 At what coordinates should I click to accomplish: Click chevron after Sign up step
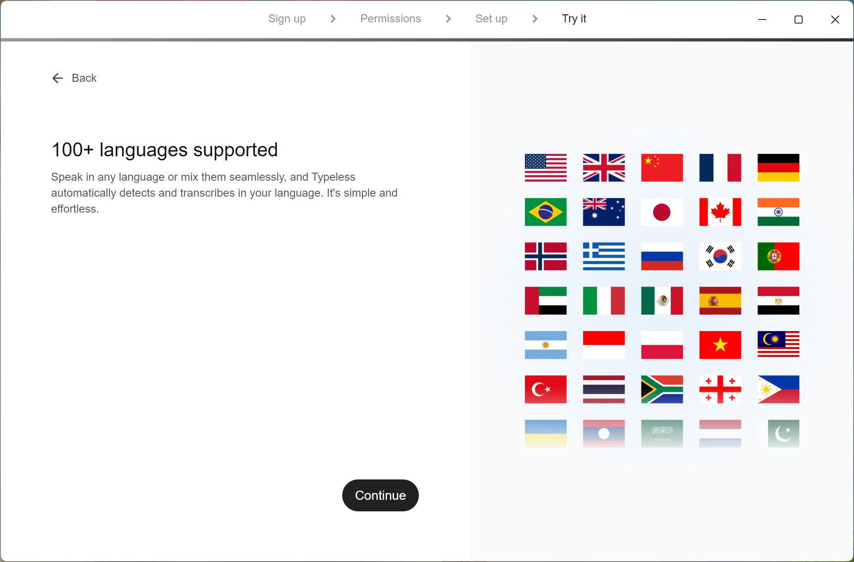point(333,19)
